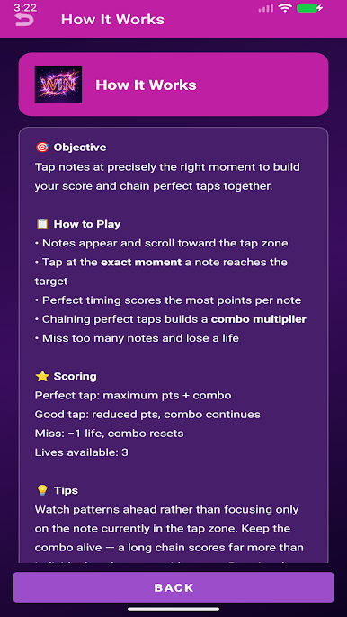Tap the How to Play heading

point(87,224)
